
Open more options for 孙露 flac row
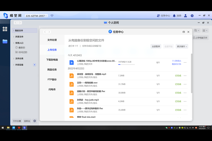(x=185, y=110)
